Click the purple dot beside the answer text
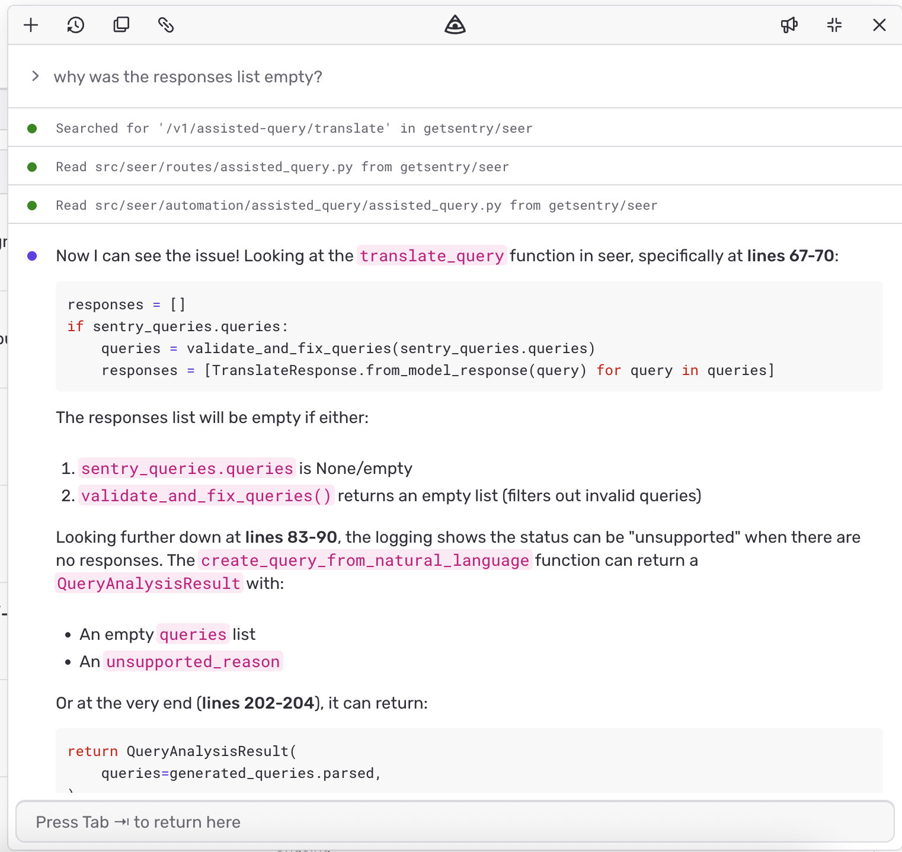The width and height of the screenshot is (902, 852). [x=32, y=256]
